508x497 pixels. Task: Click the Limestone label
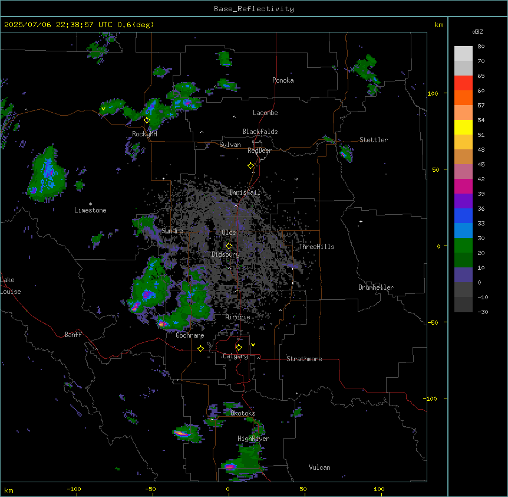coord(90,210)
